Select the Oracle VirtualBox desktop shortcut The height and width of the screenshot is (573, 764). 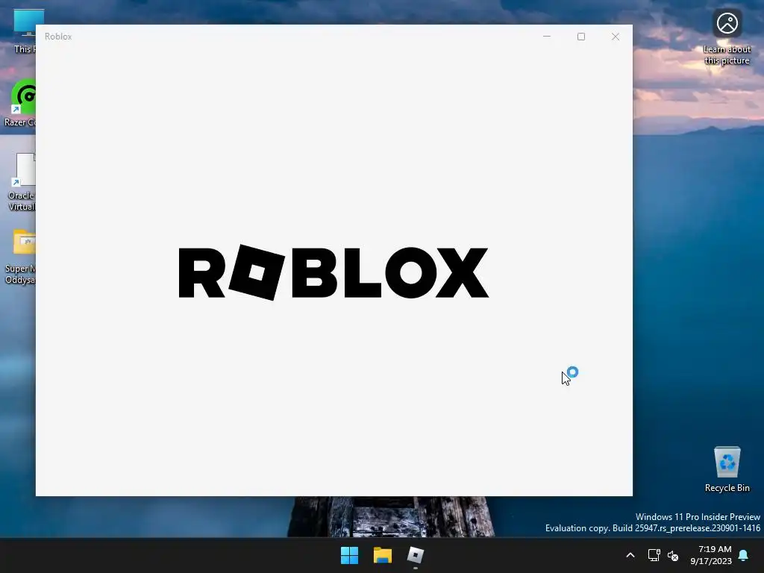point(22,181)
